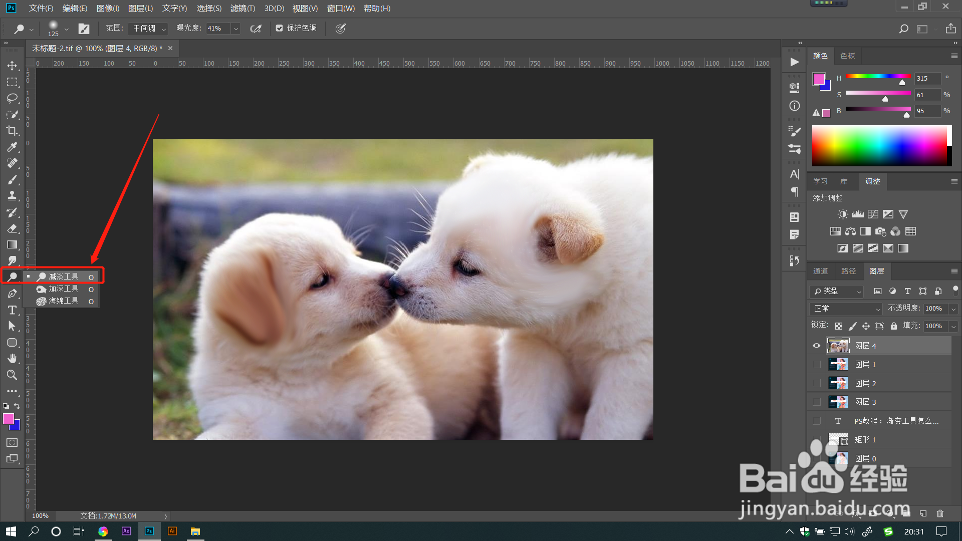The width and height of the screenshot is (962, 541).
Task: Choose 海绵工具 from the flyout
Action: point(64,301)
